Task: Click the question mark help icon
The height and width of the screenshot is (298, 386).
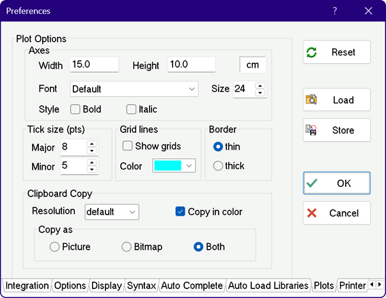Action: coord(336,11)
